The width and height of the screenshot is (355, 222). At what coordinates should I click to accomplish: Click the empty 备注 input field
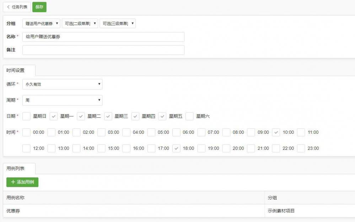[103, 50]
